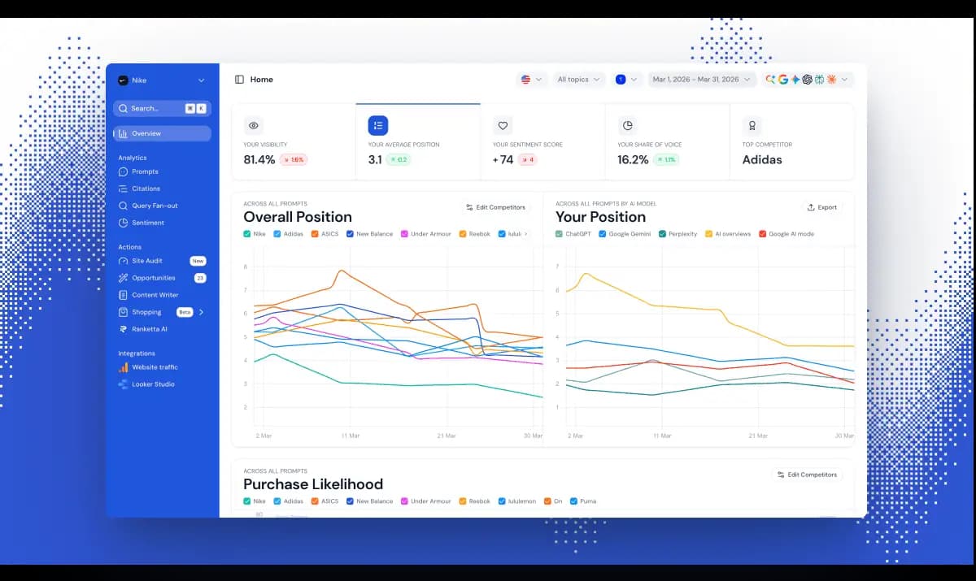Click the Prompts chat bubble icon

[123, 171]
